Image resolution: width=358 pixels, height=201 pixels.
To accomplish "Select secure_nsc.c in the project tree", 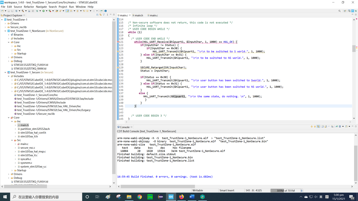I will coord(27,148).
